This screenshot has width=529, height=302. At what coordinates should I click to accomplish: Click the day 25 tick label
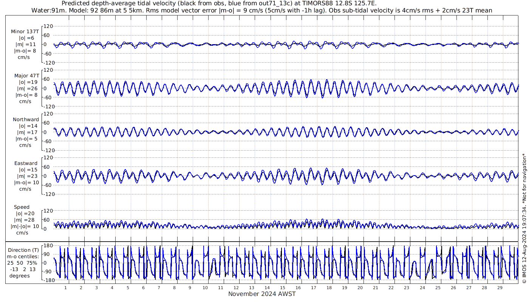(438, 288)
